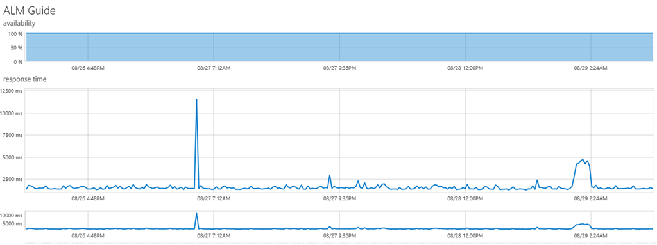Click the ALM Guide title
Screen dimensions: 657x245
(x=30, y=10)
